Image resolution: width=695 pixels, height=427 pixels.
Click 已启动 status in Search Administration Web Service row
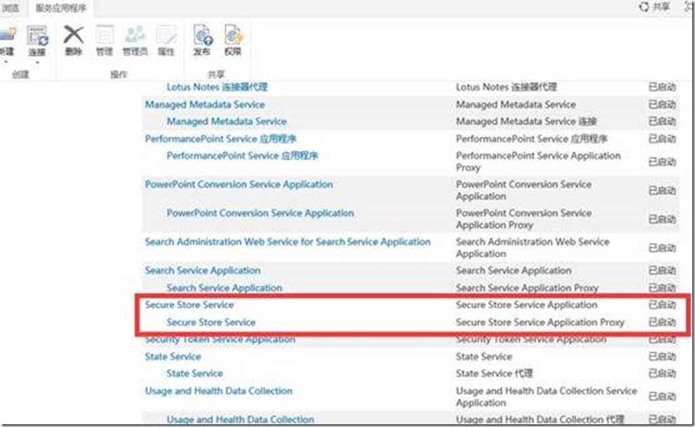click(662, 247)
